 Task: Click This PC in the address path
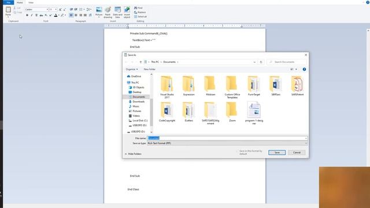[x=155, y=62]
